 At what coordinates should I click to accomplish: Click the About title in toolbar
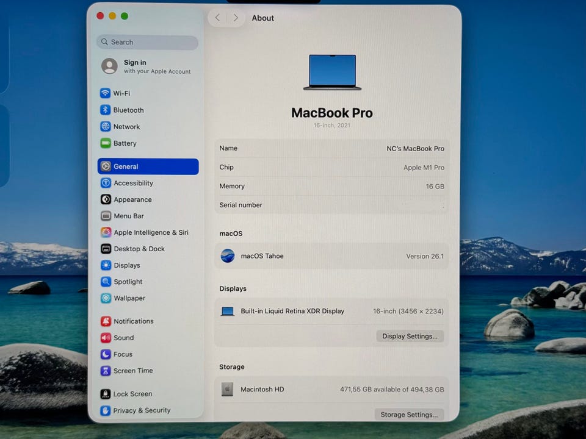(262, 18)
